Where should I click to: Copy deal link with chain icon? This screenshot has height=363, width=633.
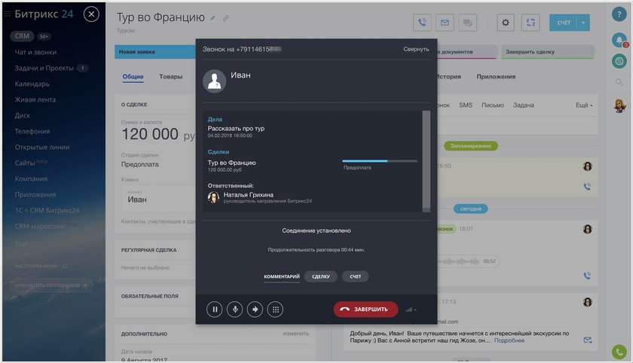225,18
